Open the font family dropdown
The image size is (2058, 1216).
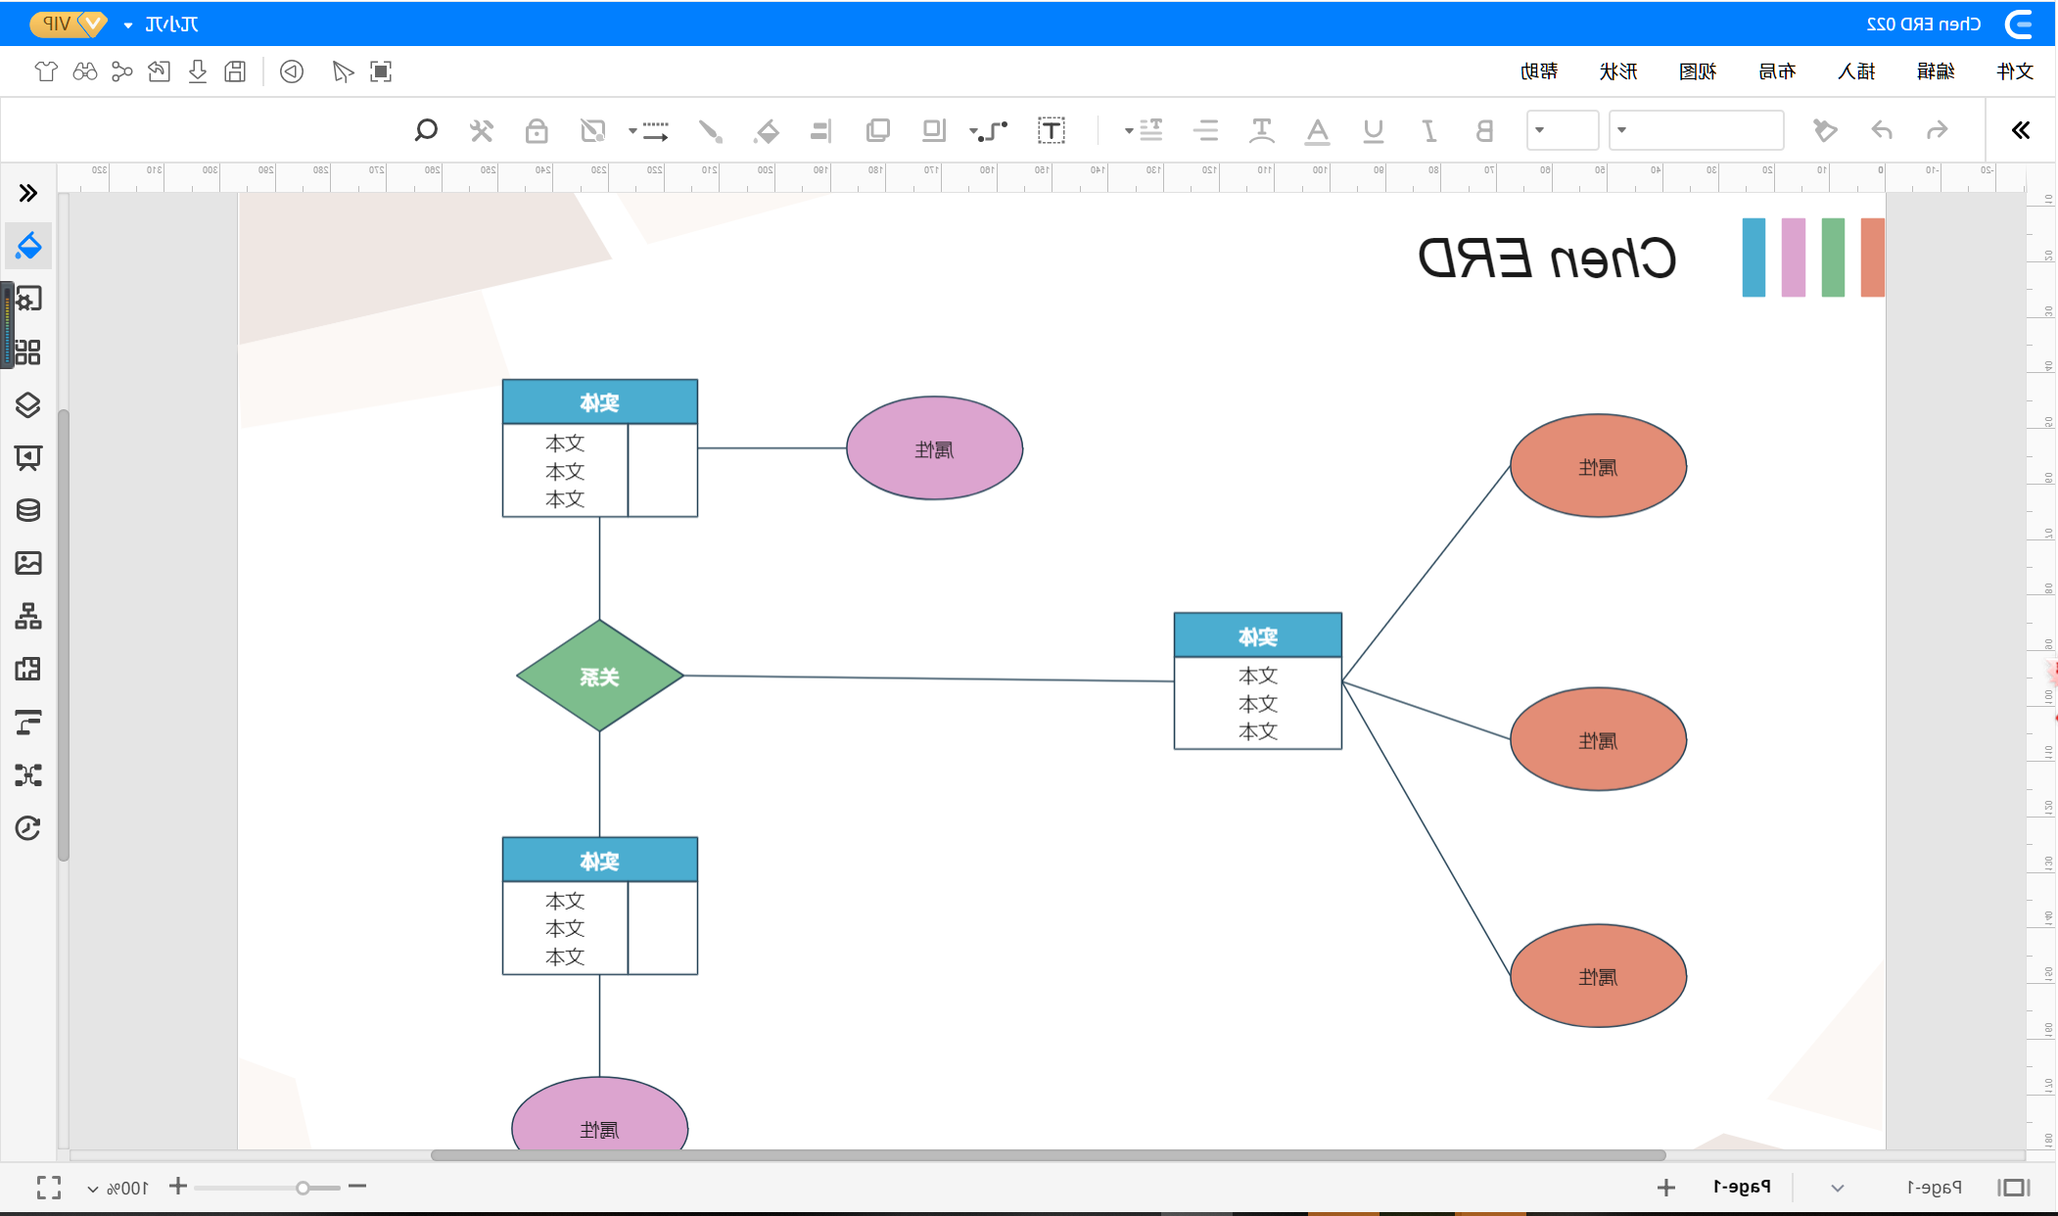pos(1697,130)
